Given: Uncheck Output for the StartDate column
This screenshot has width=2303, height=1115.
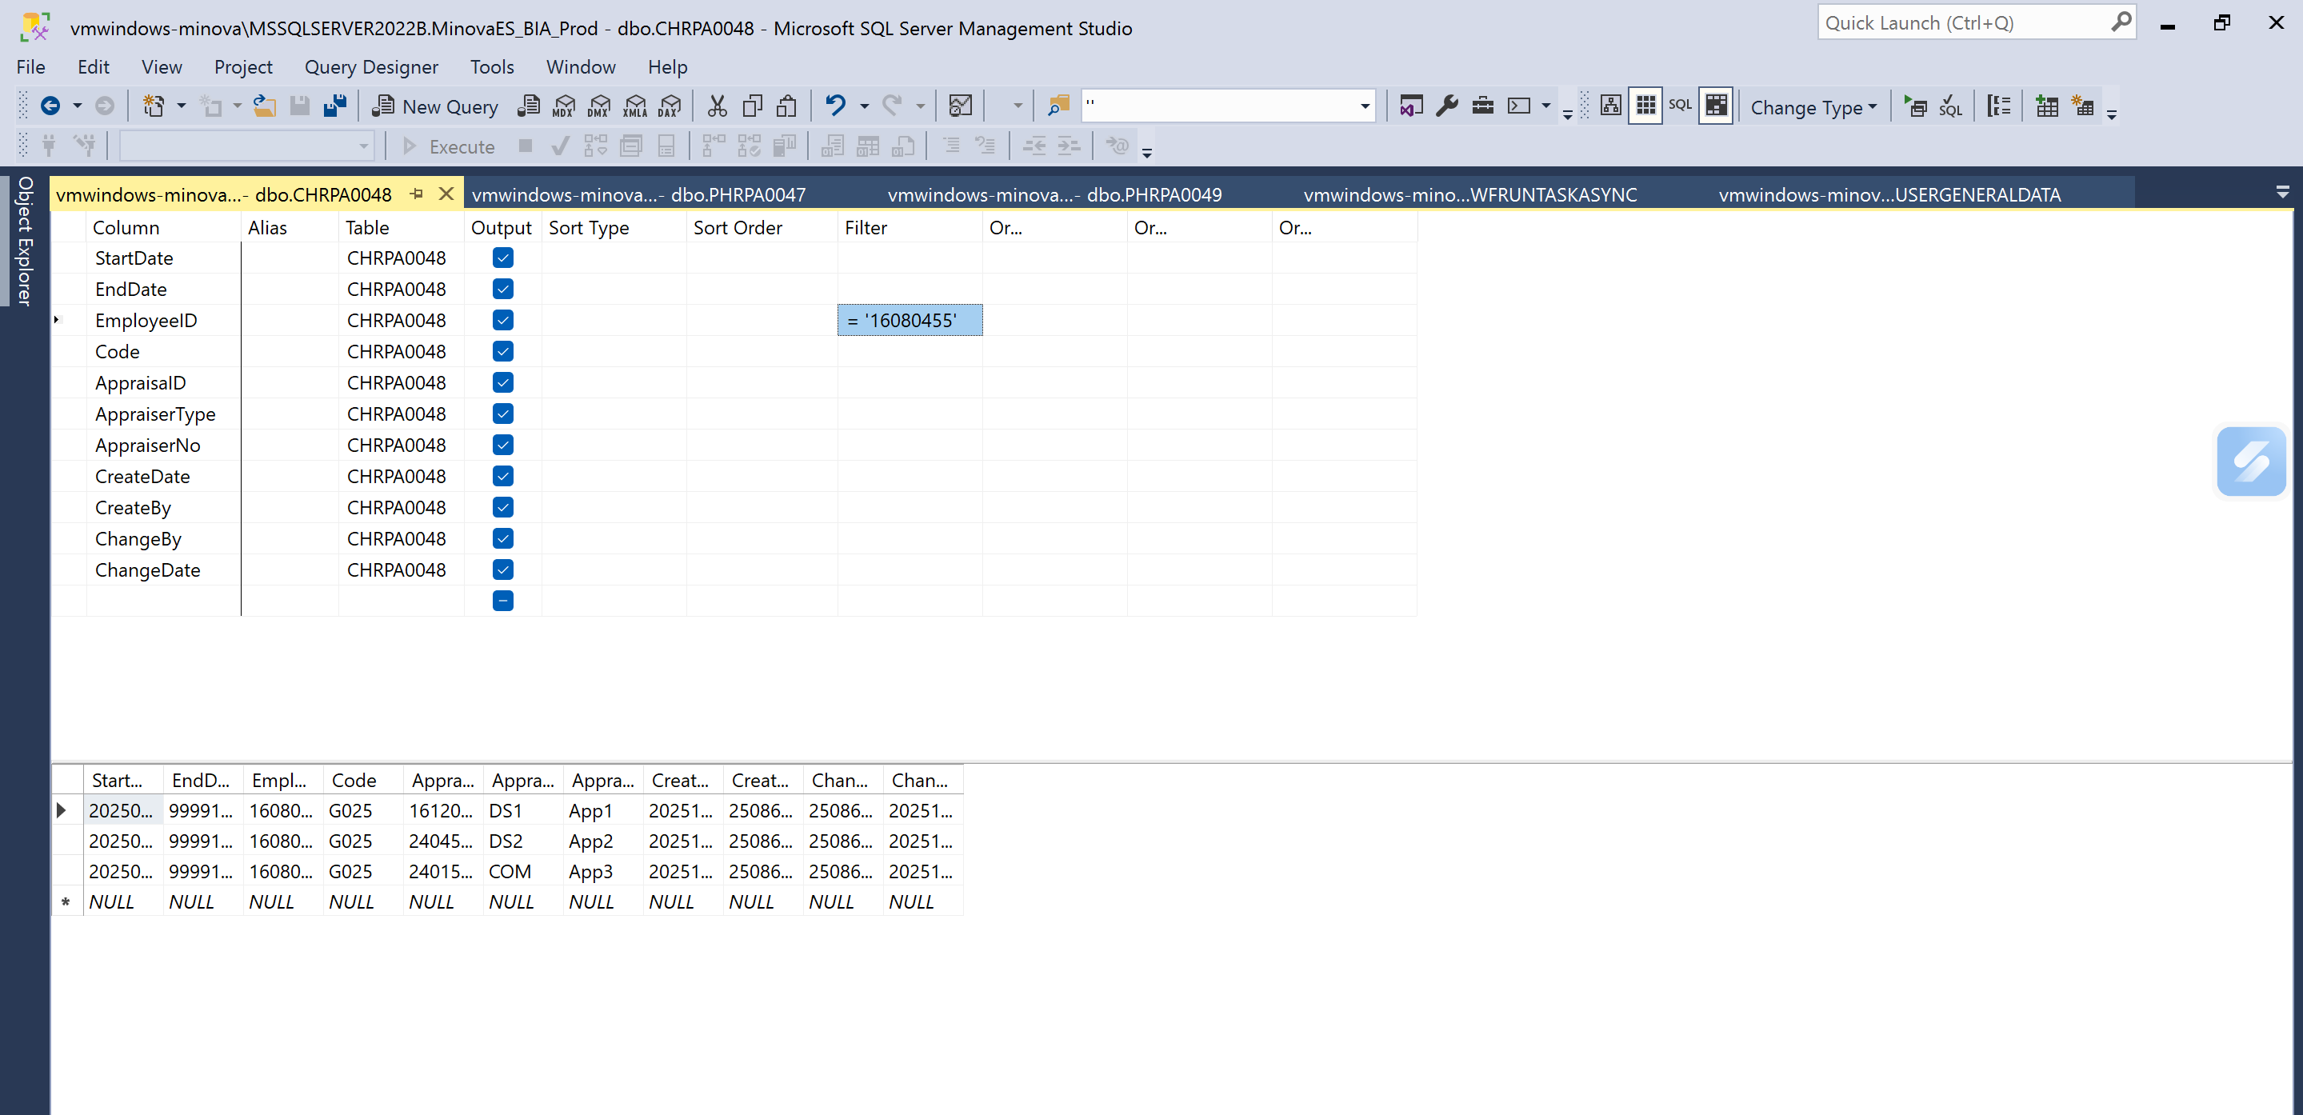Looking at the screenshot, I should click(x=502, y=258).
